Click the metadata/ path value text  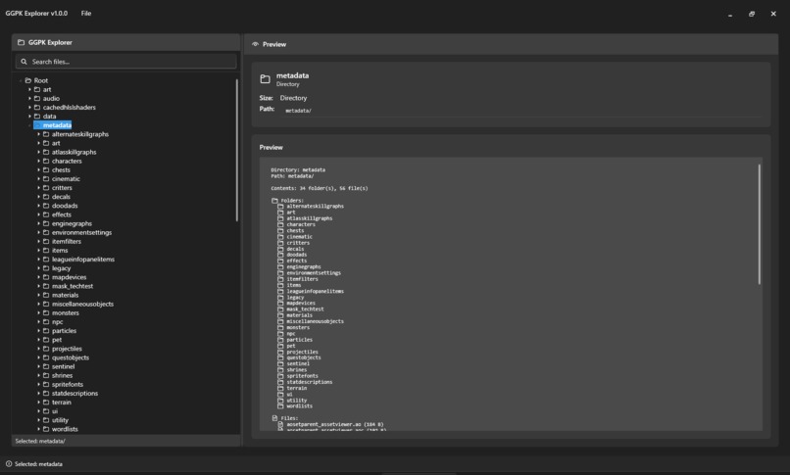click(298, 111)
